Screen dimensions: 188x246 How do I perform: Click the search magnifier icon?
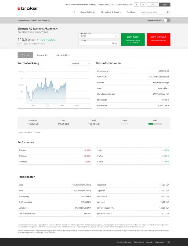pos(168,12)
